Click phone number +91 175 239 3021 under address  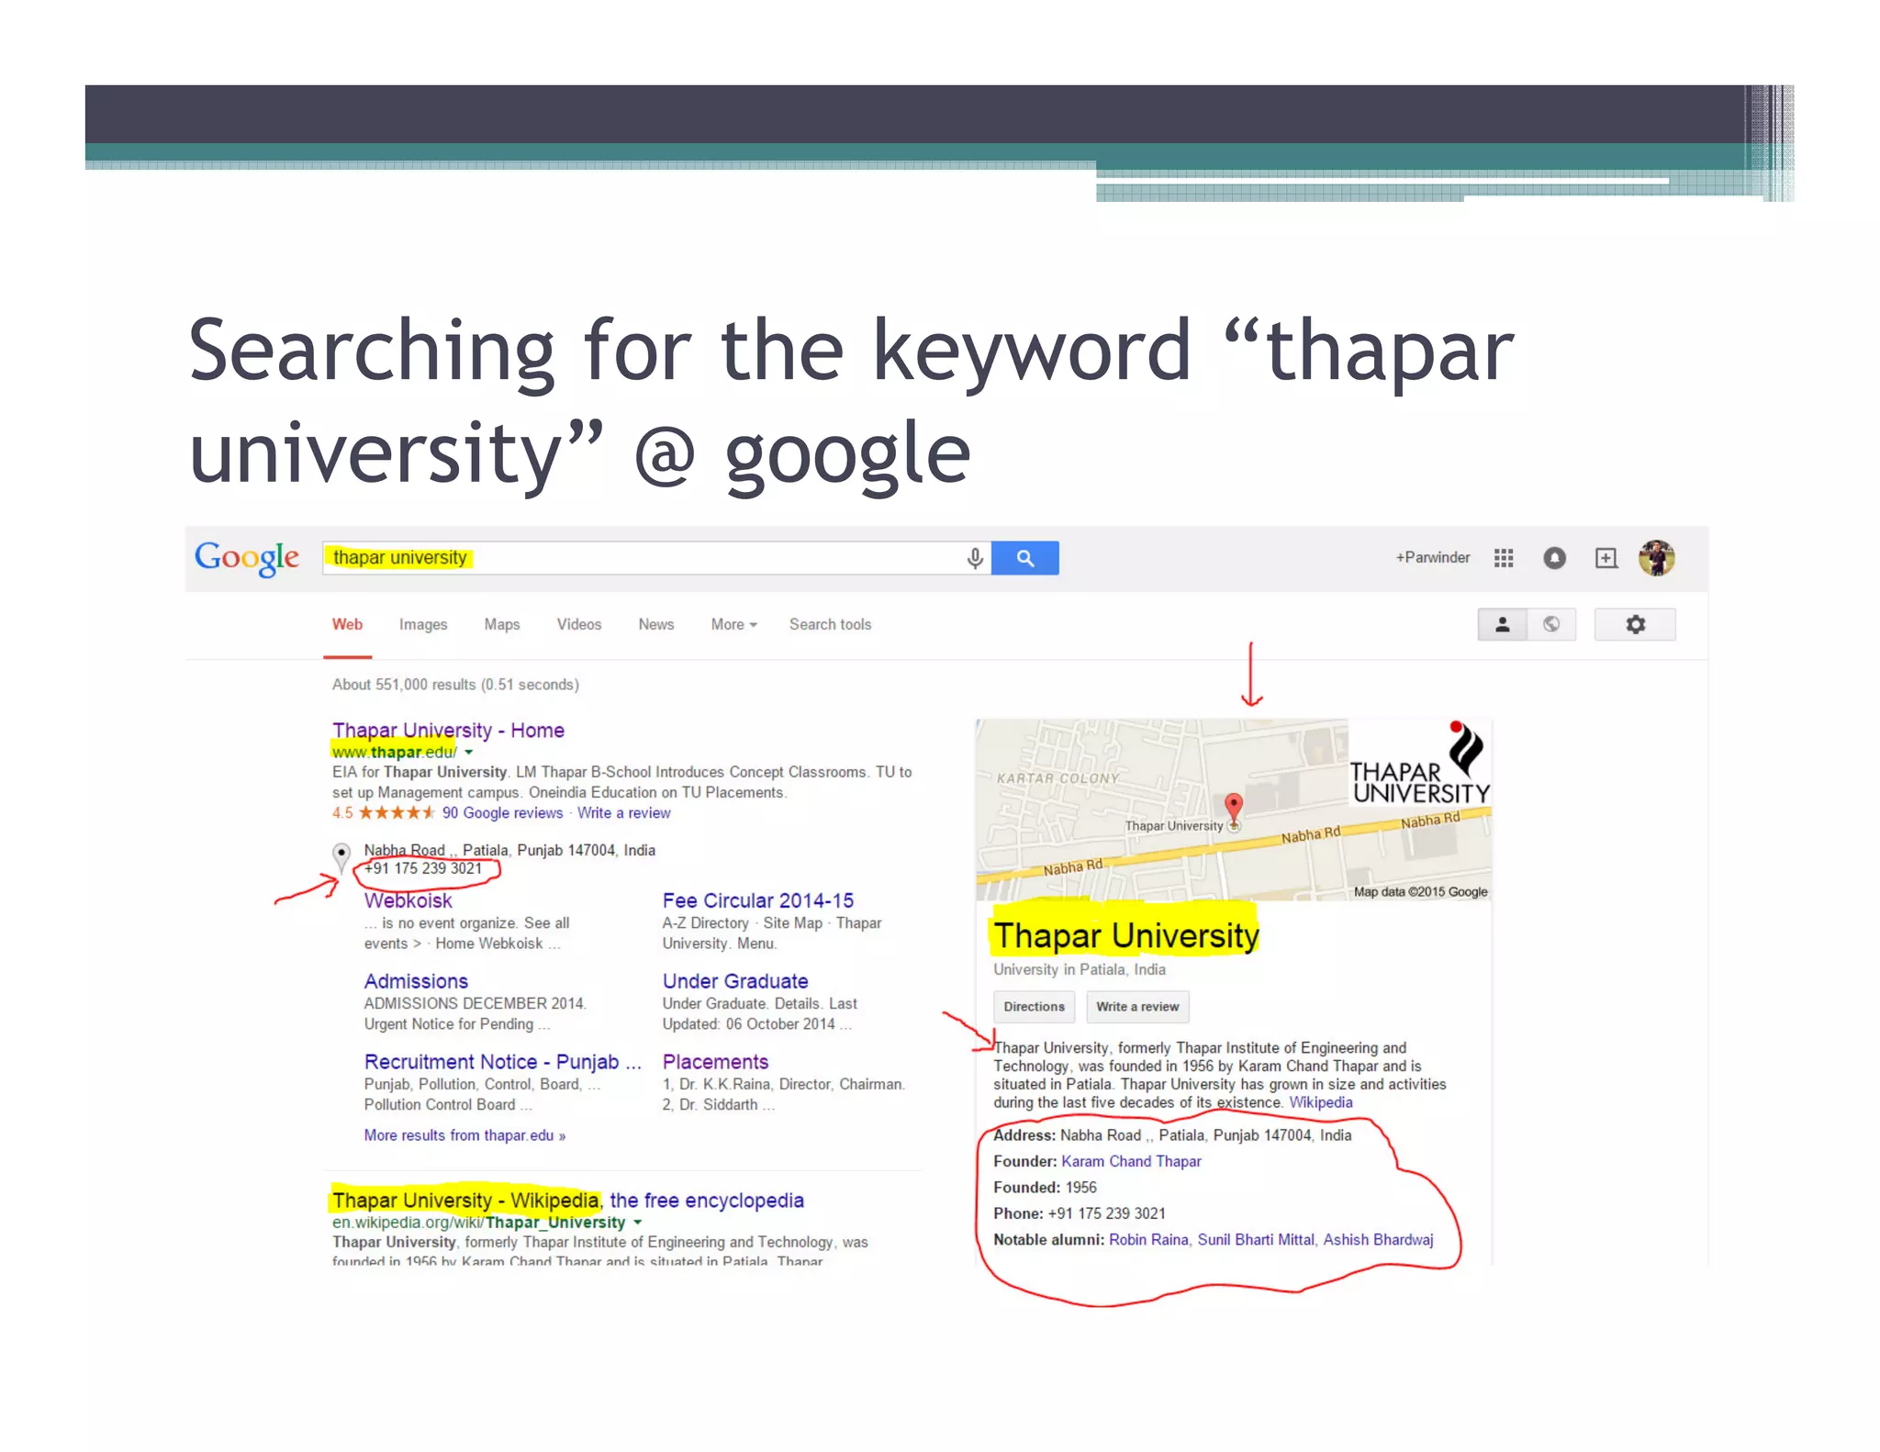tap(422, 868)
